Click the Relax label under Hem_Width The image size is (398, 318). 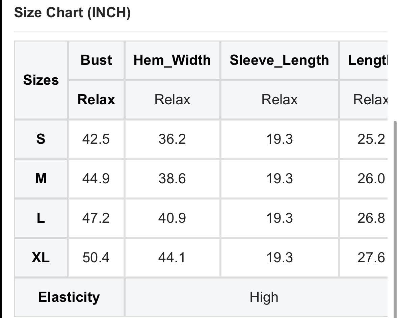173,100
